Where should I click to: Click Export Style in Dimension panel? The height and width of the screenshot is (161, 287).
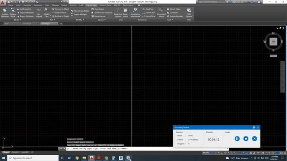(148, 16)
